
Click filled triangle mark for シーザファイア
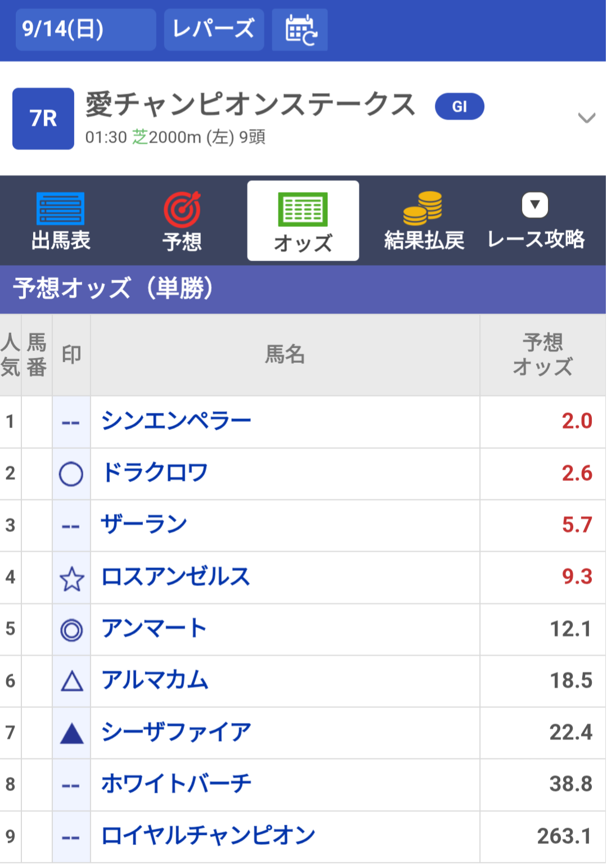pyautogui.click(x=71, y=734)
